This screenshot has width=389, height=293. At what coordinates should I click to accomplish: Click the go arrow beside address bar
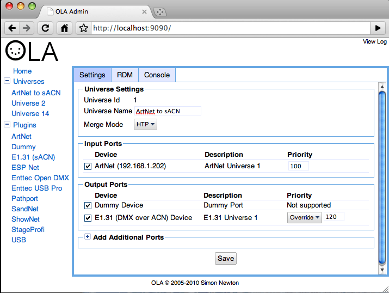click(378, 28)
